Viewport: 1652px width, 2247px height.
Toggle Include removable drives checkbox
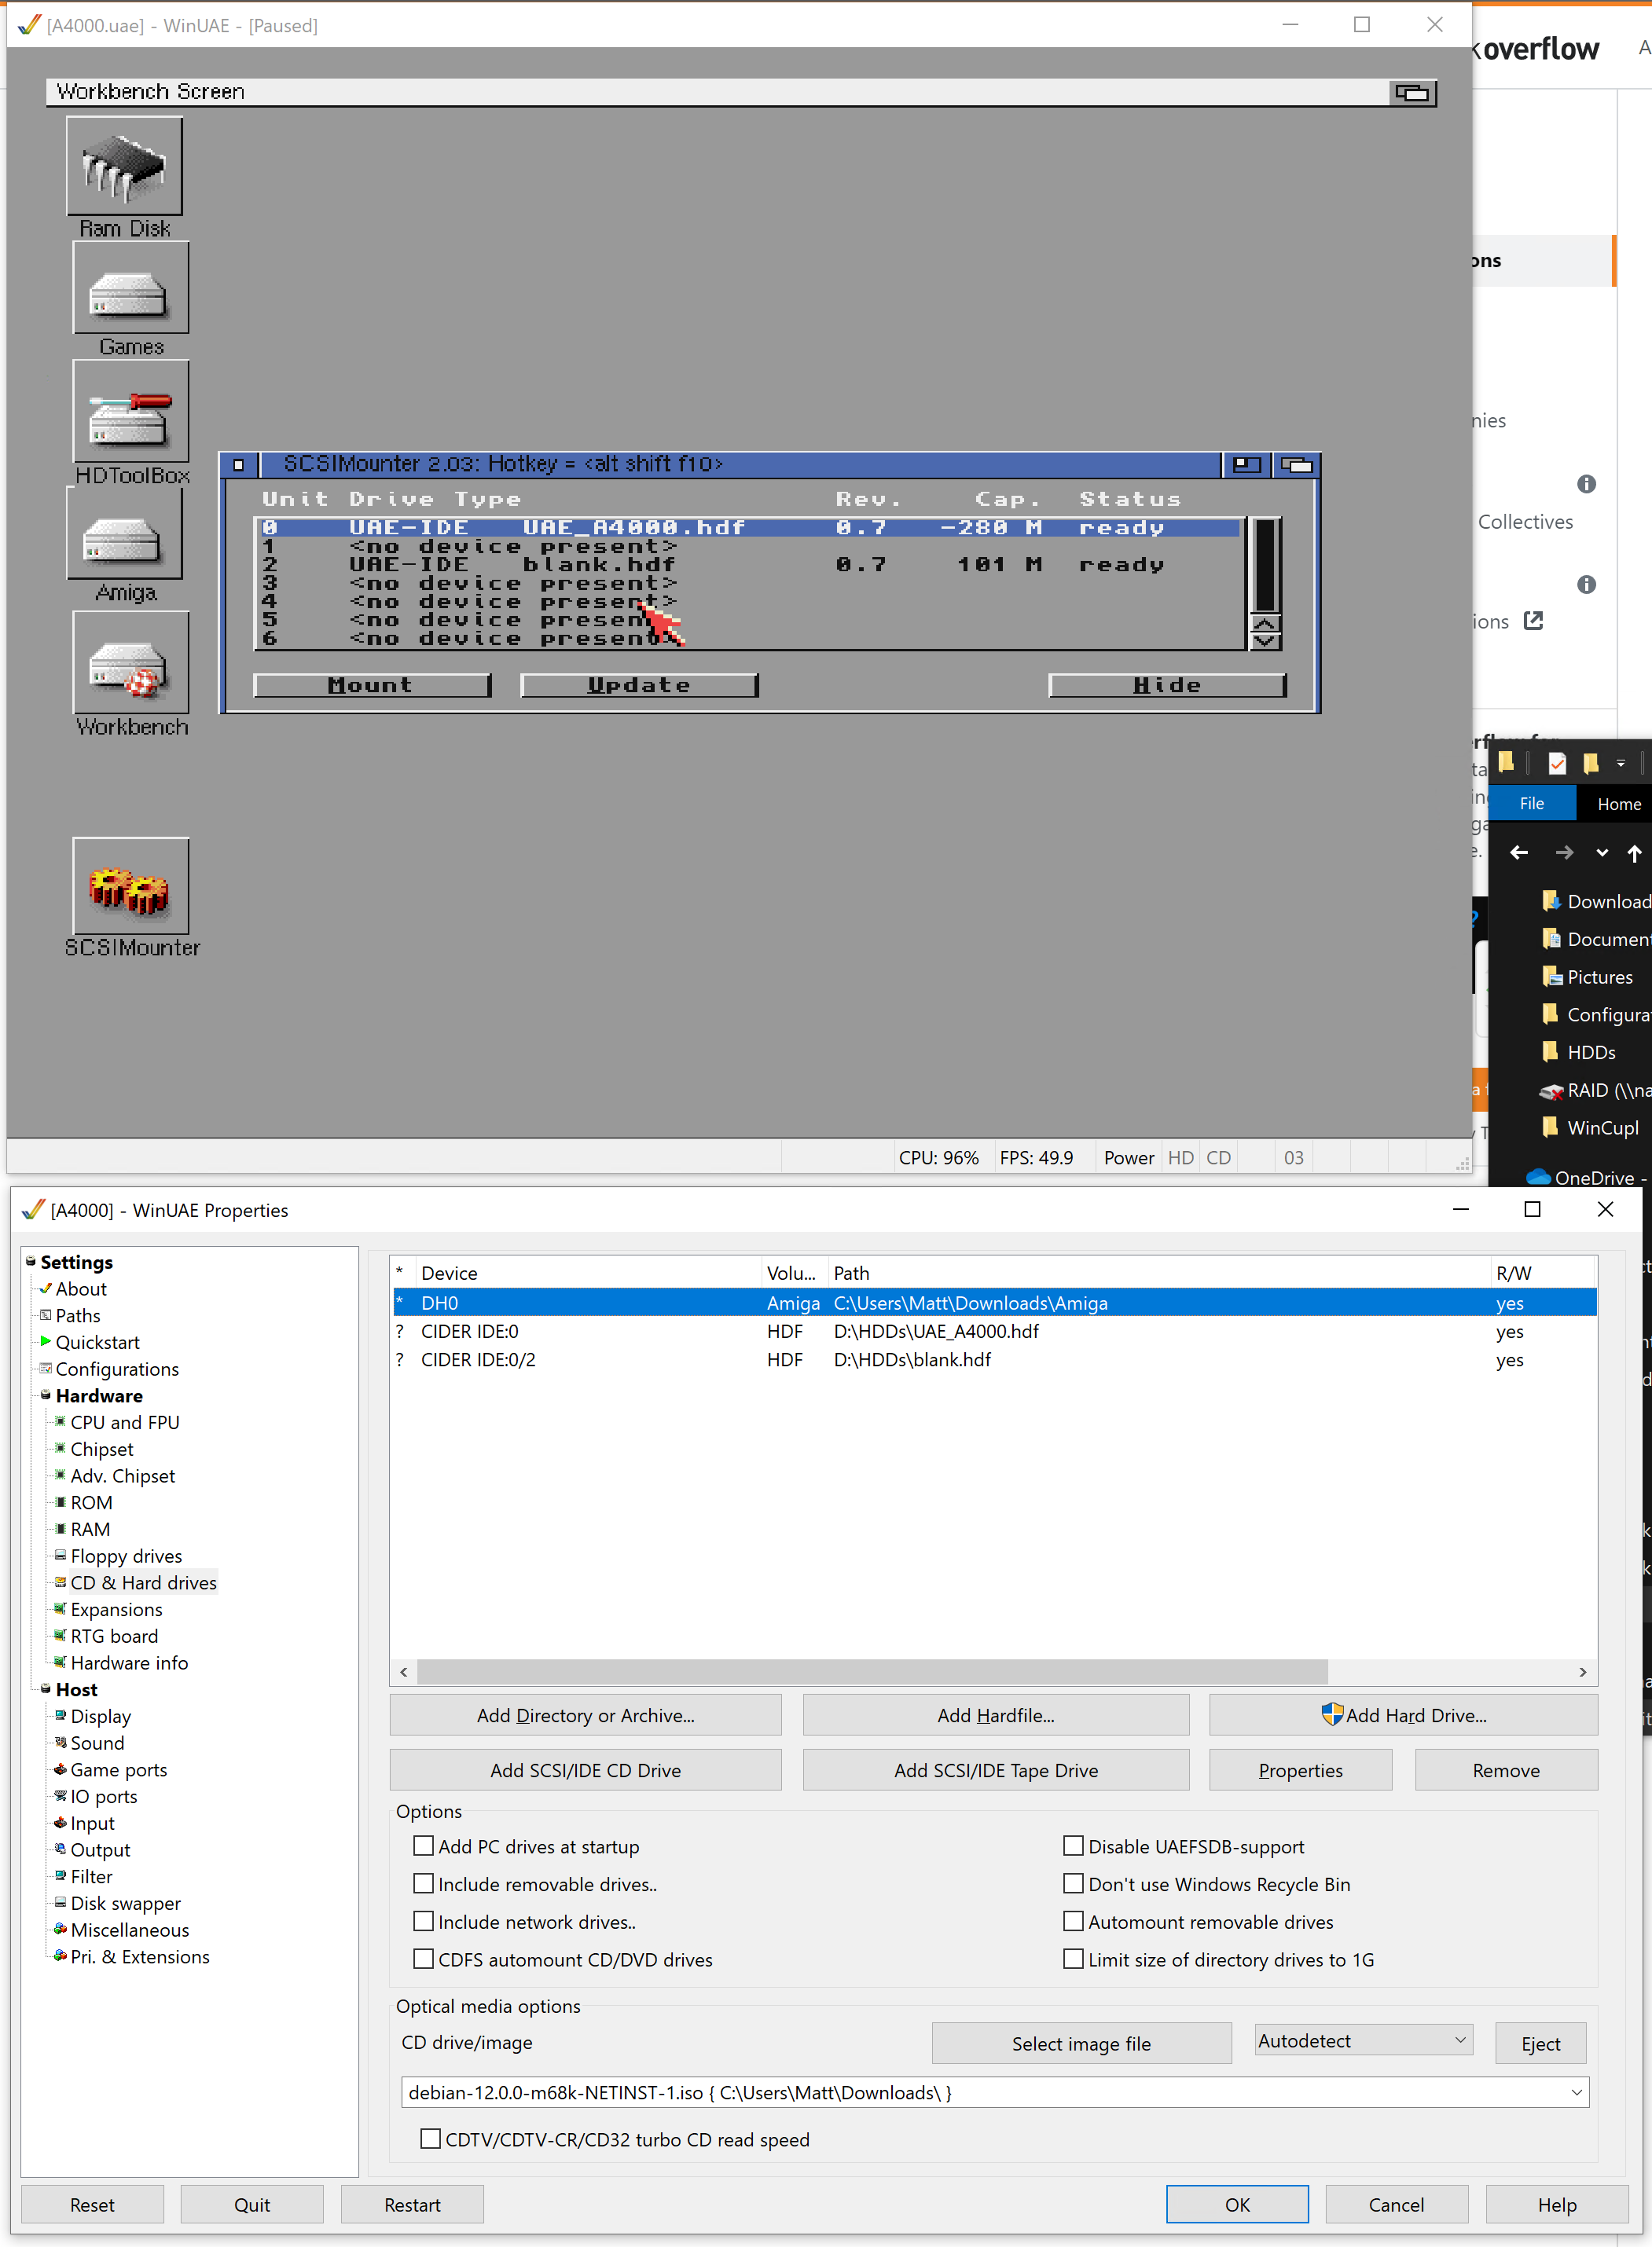(x=424, y=1883)
